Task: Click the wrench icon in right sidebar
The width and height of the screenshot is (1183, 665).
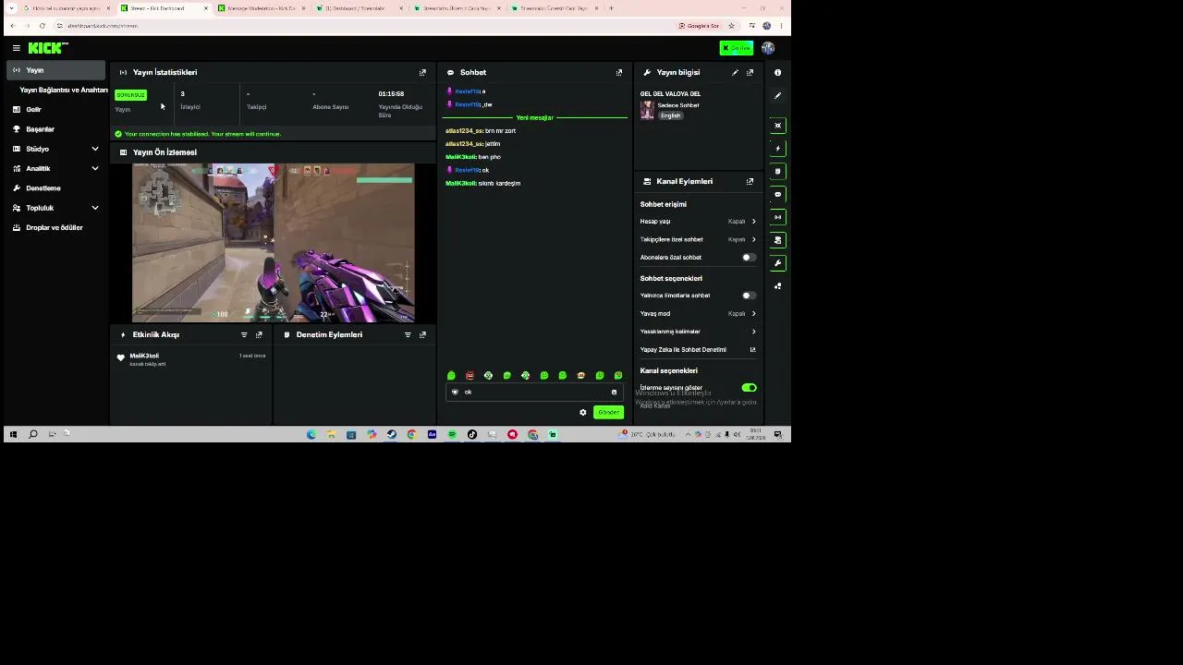Action: 777,263
